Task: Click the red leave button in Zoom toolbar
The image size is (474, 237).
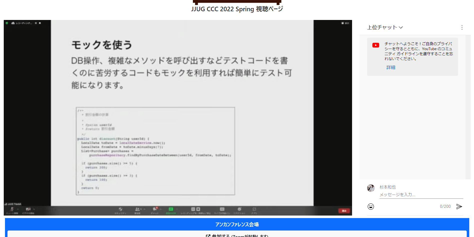Action: pyautogui.click(x=344, y=211)
